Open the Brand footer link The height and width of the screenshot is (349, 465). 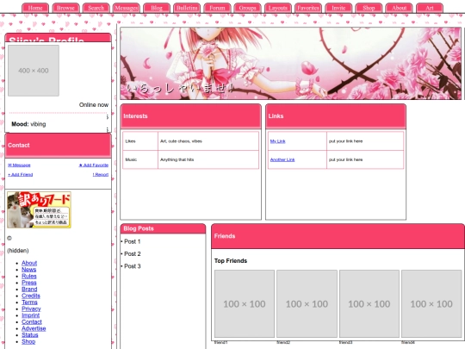click(29, 289)
